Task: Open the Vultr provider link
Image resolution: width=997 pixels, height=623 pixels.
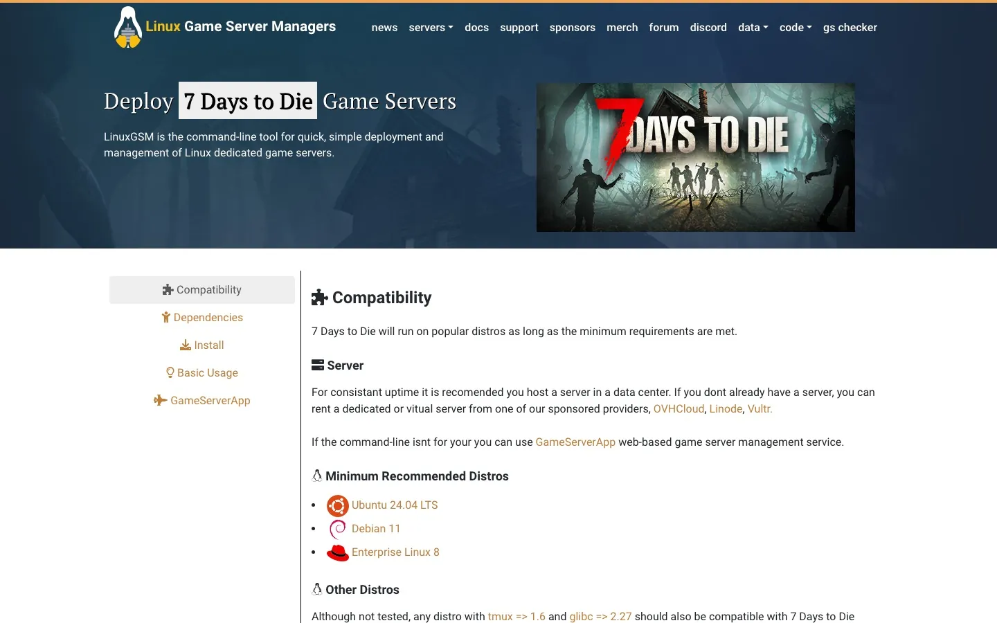Action: 760,409
